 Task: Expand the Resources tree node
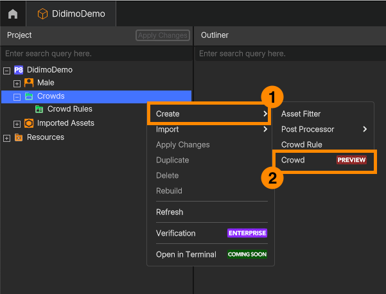coord(6,138)
